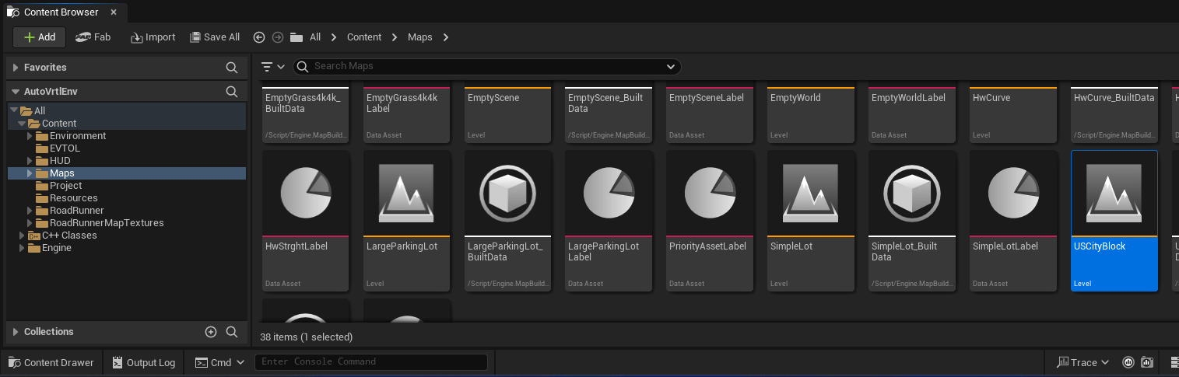The image size is (1179, 377).
Task: Open the Cmd console type dropdown
Action: tap(220, 362)
